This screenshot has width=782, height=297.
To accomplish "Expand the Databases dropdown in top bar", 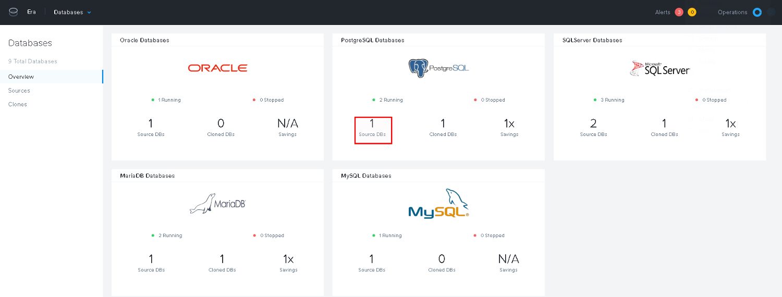I will coord(72,12).
